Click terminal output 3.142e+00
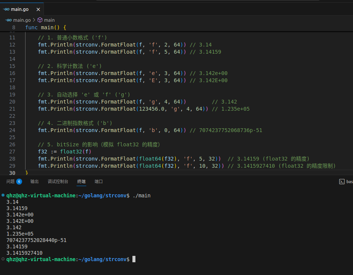This screenshot has height=275, width=353. (x=20, y=215)
